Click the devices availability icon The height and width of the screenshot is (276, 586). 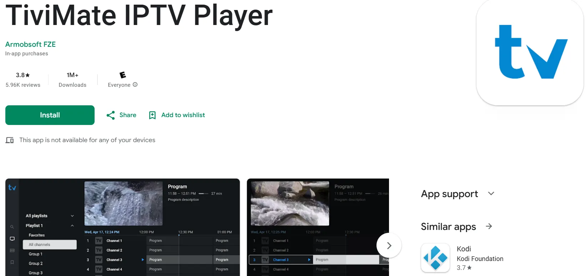pos(10,140)
